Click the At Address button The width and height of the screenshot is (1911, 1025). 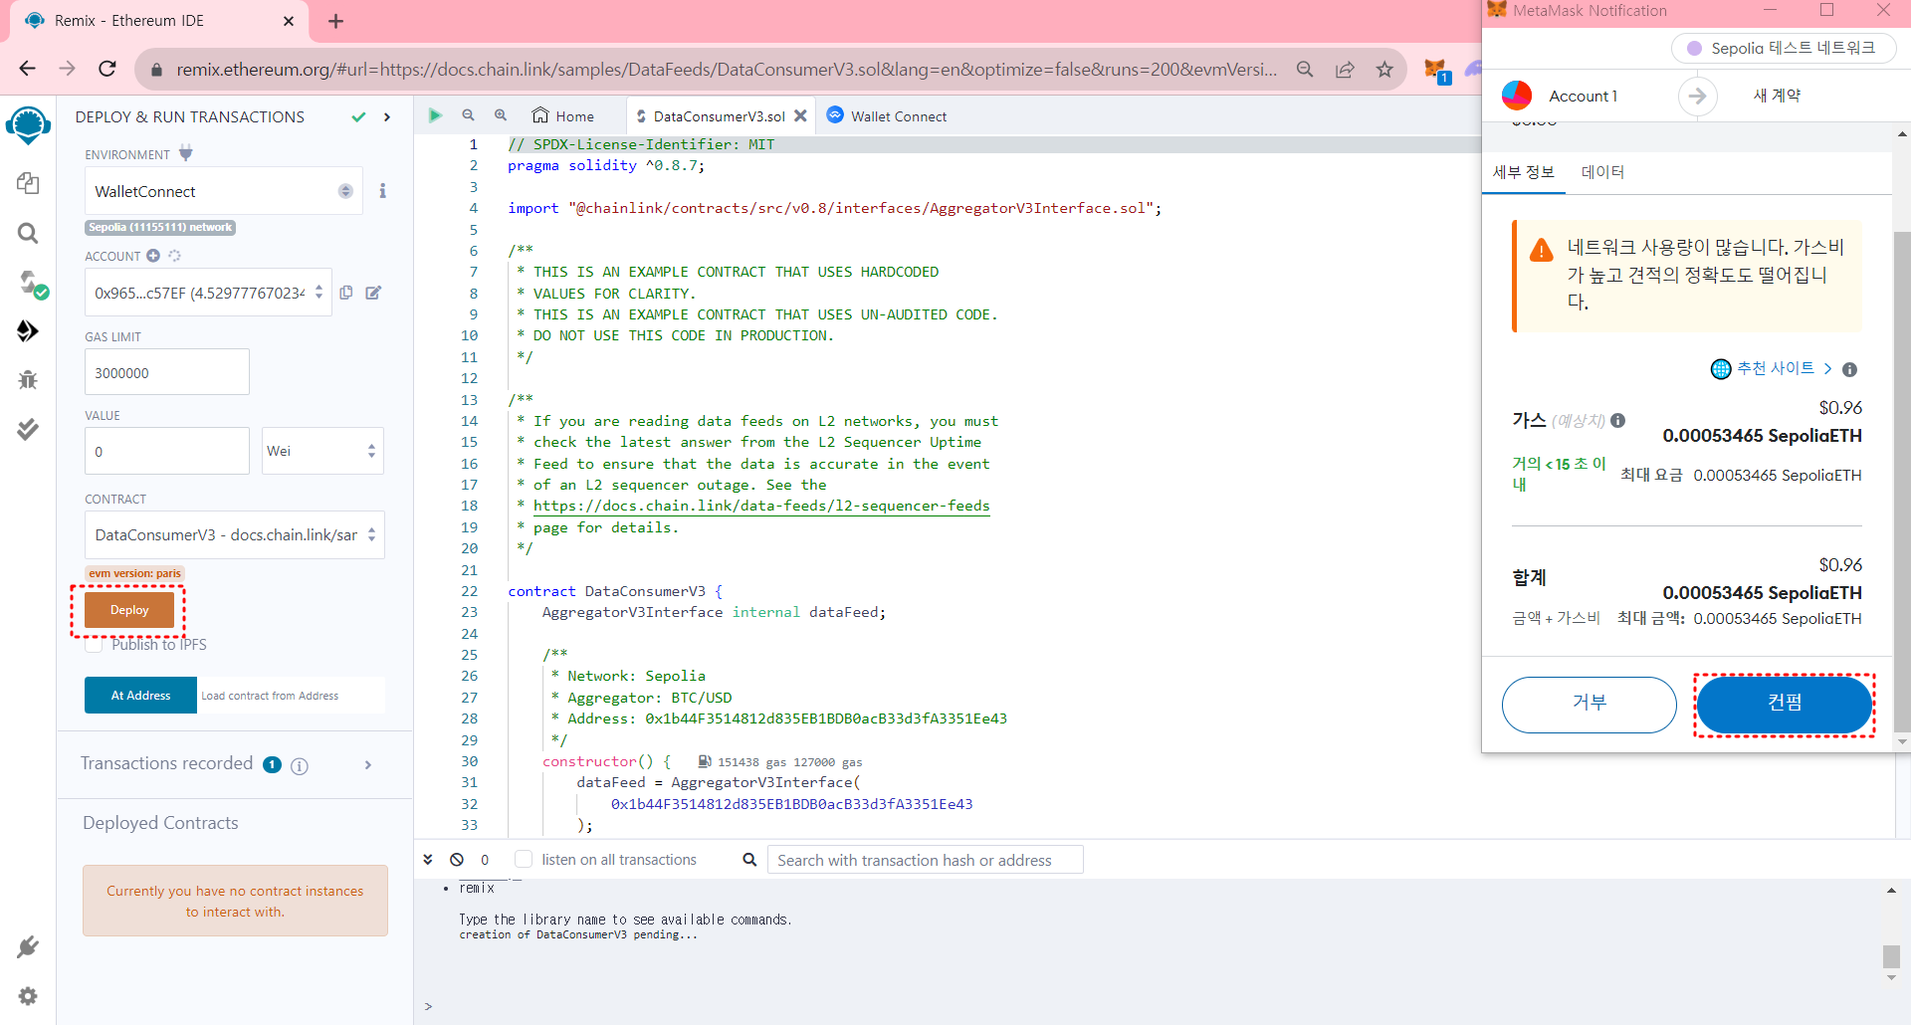click(140, 696)
